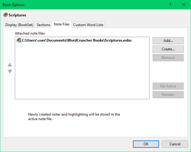The image size is (191, 152).
Task: Click the Reindex button
Action: tap(168, 95)
